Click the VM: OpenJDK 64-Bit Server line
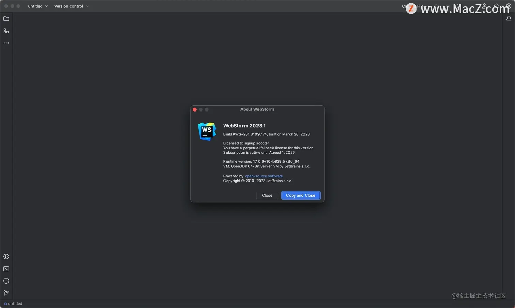This screenshot has width=515, height=308. pyautogui.click(x=267, y=166)
